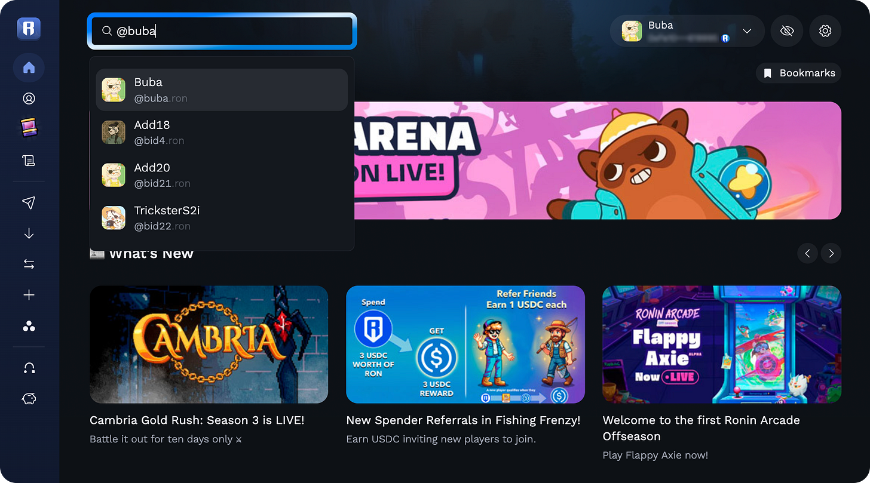The image size is (870, 483).
Task: Select the Add20 @bid21.ron result
Action: (222, 176)
